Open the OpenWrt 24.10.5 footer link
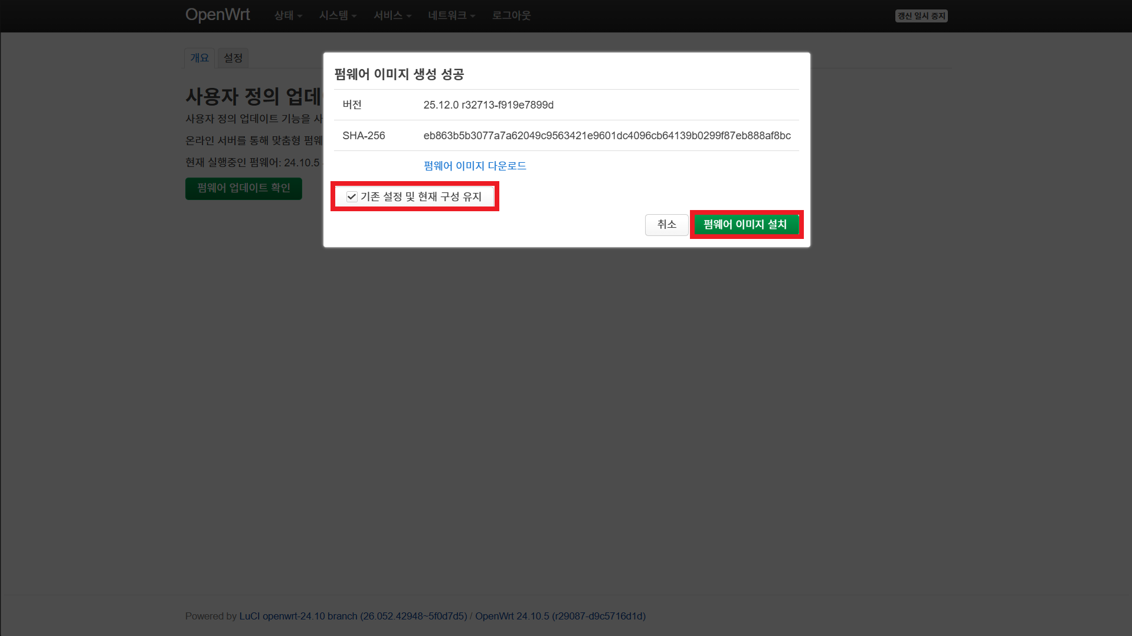 click(560, 616)
